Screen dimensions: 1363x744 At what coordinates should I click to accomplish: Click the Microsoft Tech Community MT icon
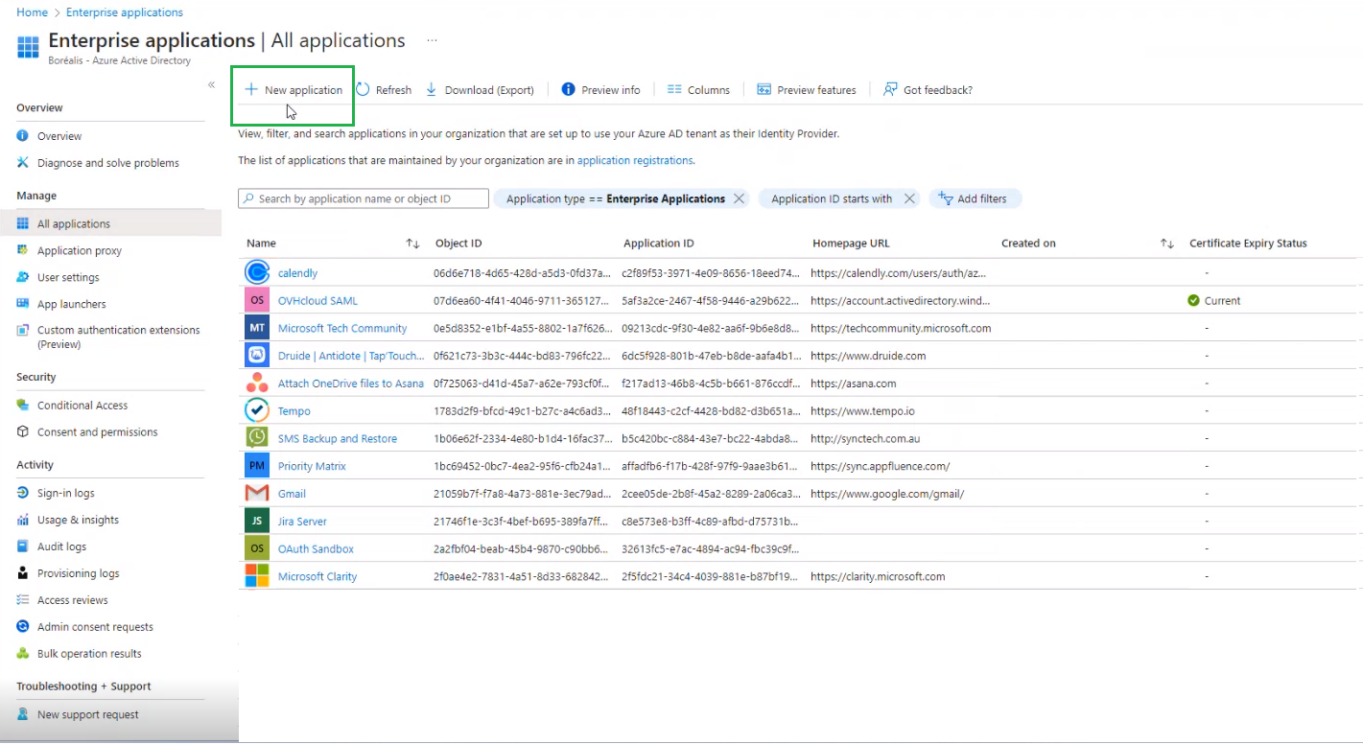tap(257, 328)
